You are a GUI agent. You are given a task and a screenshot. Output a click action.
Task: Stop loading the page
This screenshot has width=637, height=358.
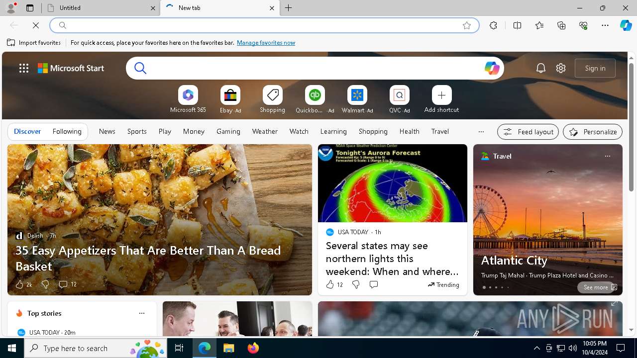[x=36, y=25]
